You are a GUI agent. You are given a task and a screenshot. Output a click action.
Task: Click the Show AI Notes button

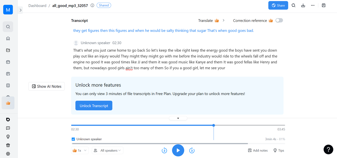click(x=47, y=86)
